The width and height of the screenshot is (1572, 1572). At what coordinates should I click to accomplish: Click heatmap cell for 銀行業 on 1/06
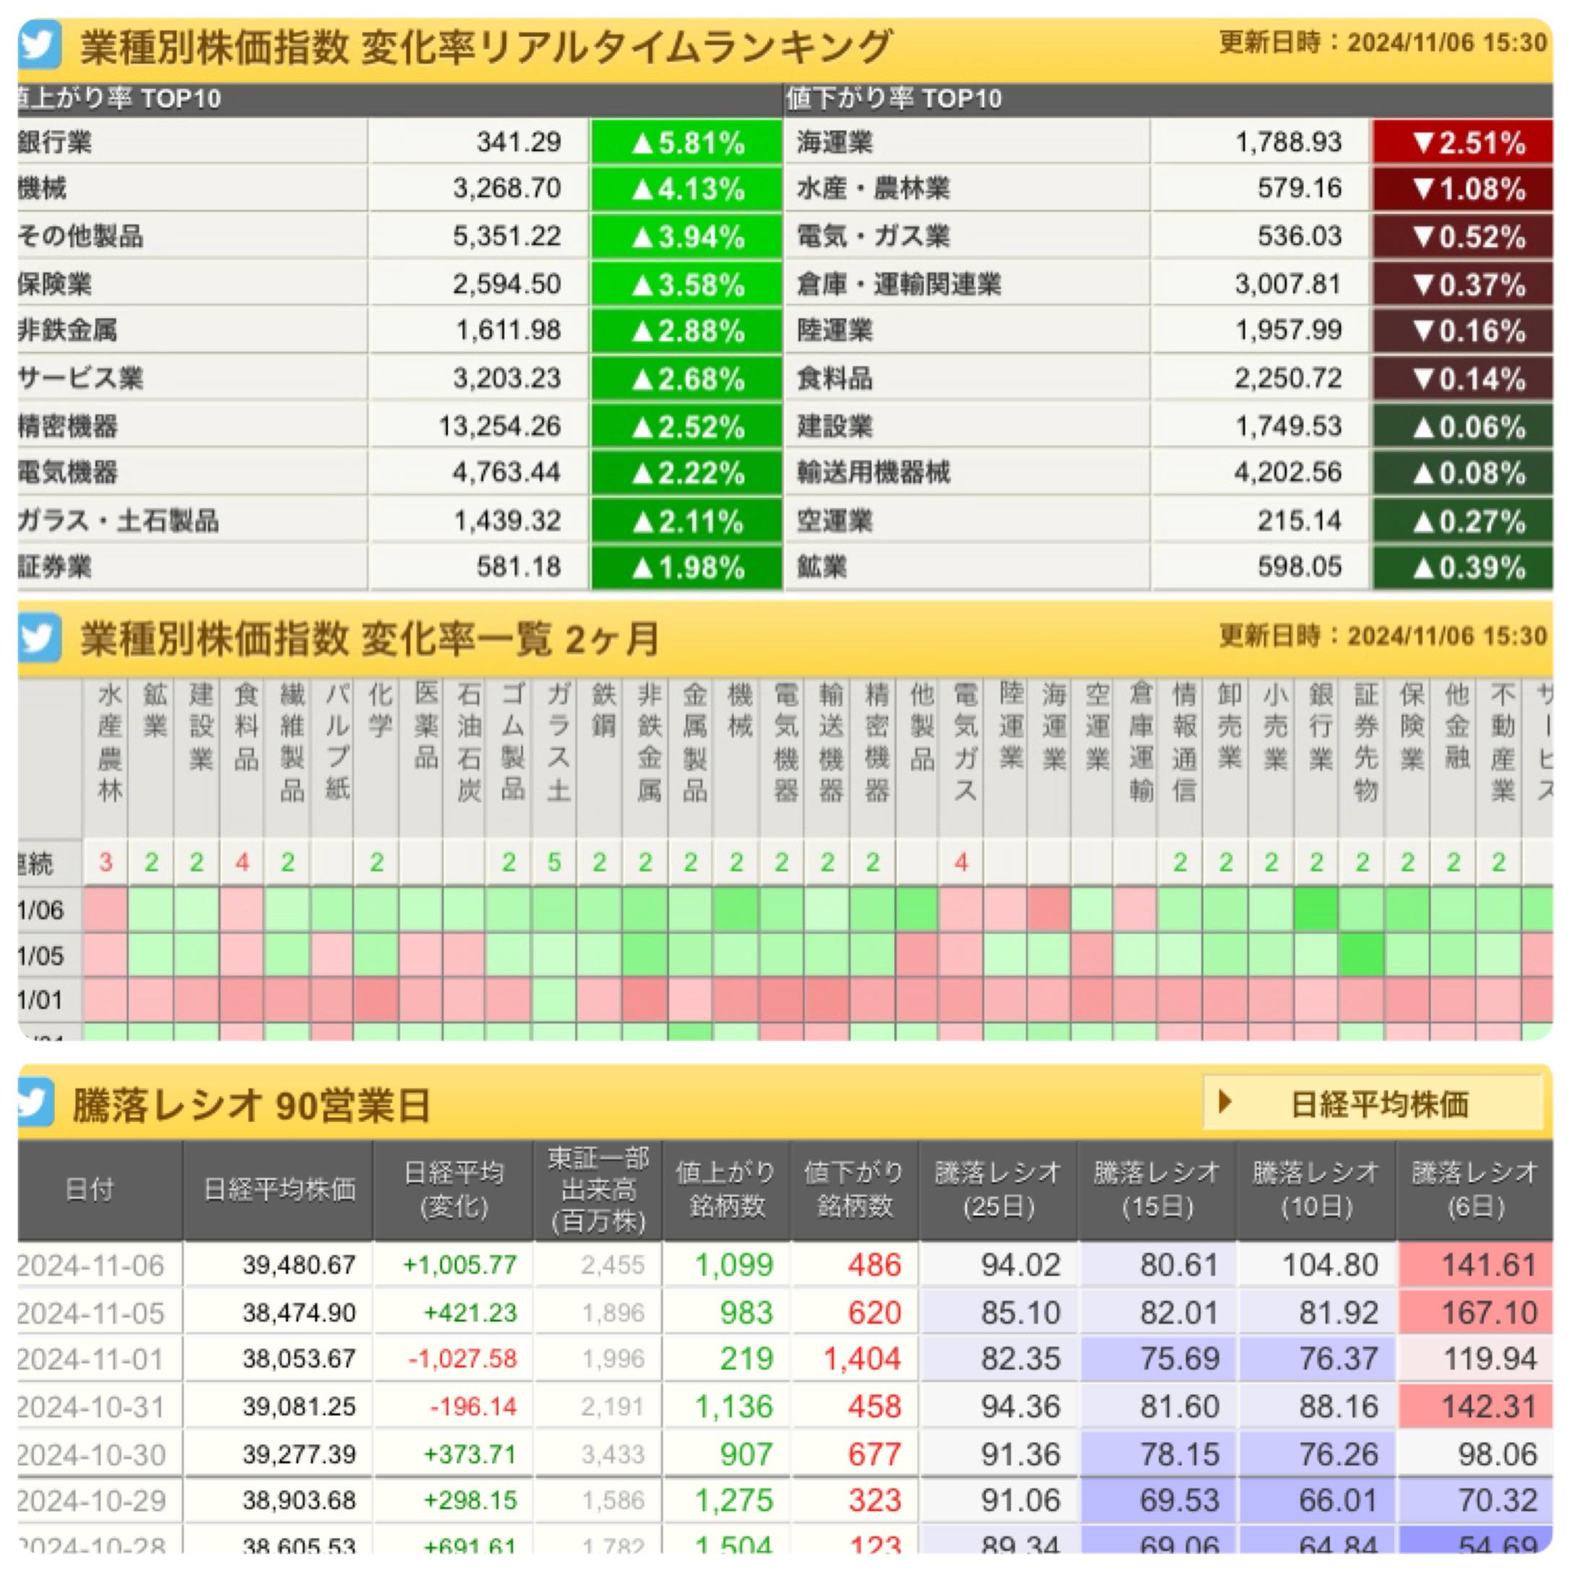point(1316,909)
